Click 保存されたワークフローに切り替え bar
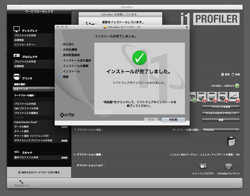 [39, 172]
